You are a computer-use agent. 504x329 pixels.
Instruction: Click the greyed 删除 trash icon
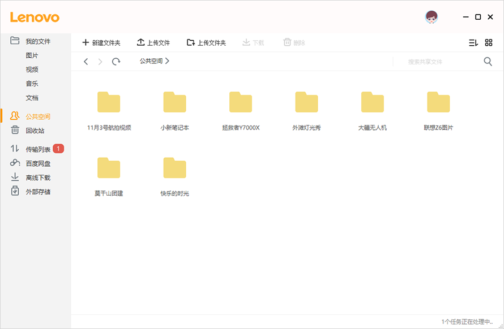pyautogui.click(x=287, y=42)
